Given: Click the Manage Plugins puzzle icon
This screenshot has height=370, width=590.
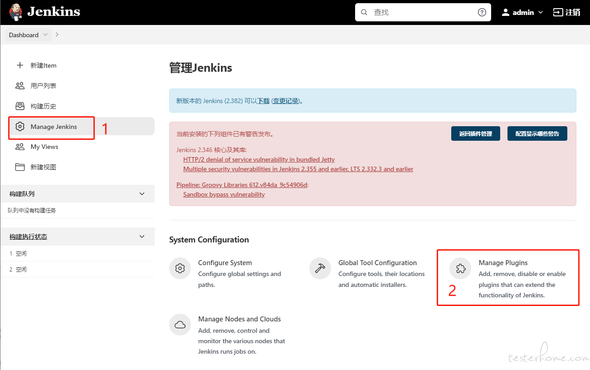Looking at the screenshot, I should click(x=460, y=268).
